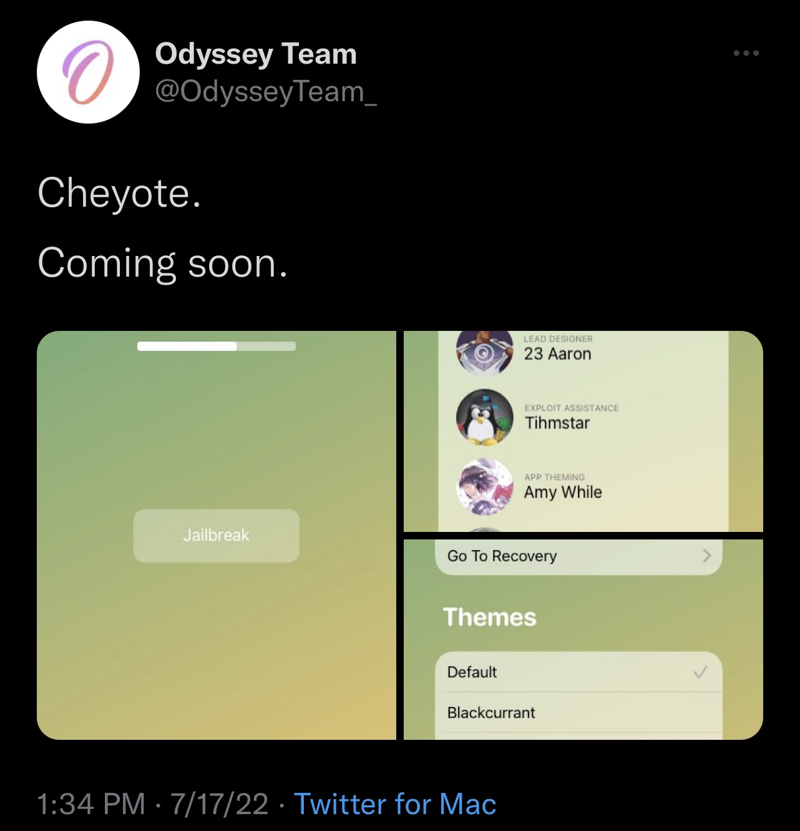Open the left Jailbreak screen image
The width and height of the screenshot is (800, 831).
217,535
